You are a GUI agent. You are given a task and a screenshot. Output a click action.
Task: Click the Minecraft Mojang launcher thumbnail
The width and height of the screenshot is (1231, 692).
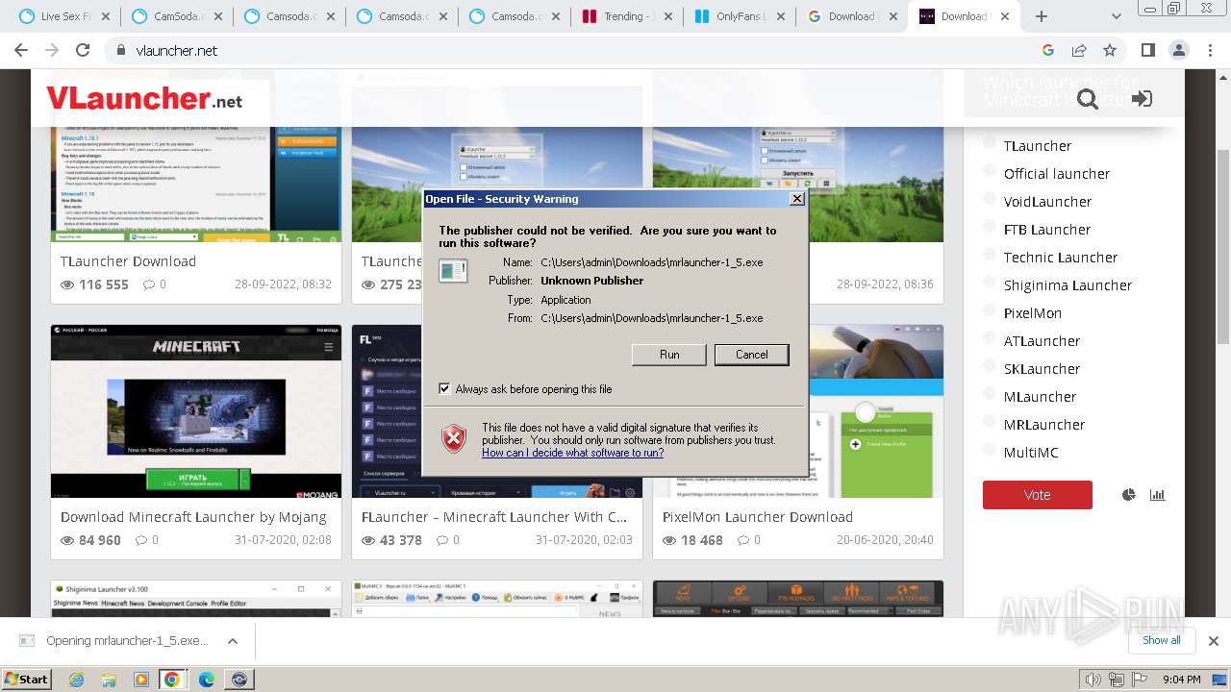[x=196, y=411]
